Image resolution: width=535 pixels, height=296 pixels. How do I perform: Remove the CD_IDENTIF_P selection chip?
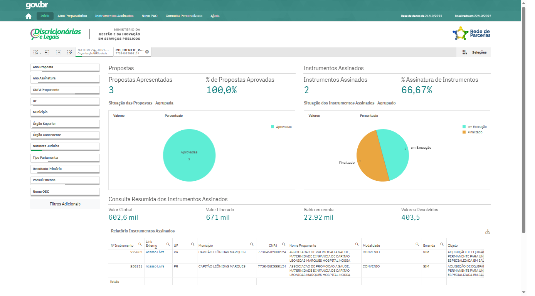[x=147, y=52]
